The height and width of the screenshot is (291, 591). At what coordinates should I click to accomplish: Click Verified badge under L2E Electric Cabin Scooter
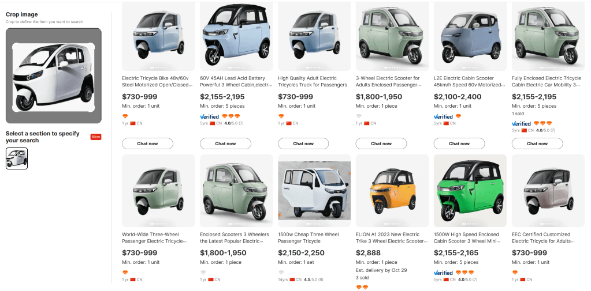tap(443, 116)
